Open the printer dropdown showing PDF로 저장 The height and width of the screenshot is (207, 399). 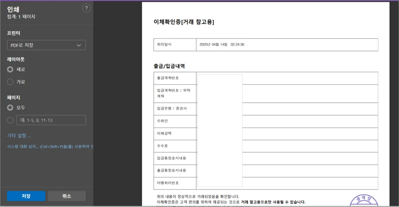(x=46, y=45)
